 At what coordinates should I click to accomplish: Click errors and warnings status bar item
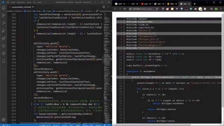(6, 125)
